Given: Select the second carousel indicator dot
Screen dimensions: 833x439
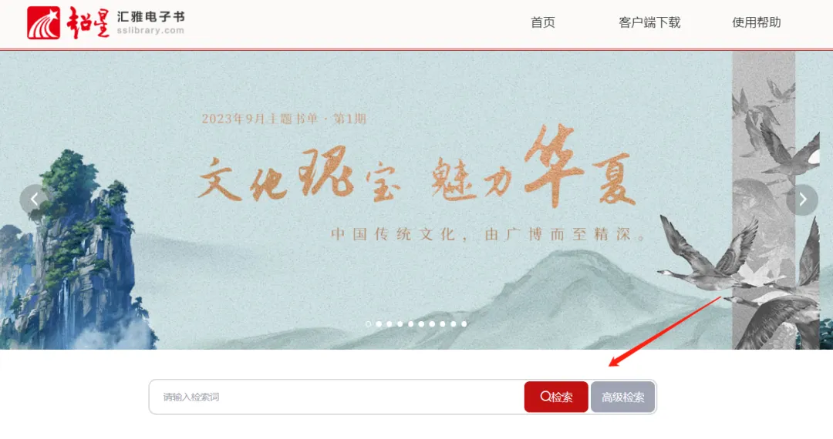Looking at the screenshot, I should click(x=379, y=324).
